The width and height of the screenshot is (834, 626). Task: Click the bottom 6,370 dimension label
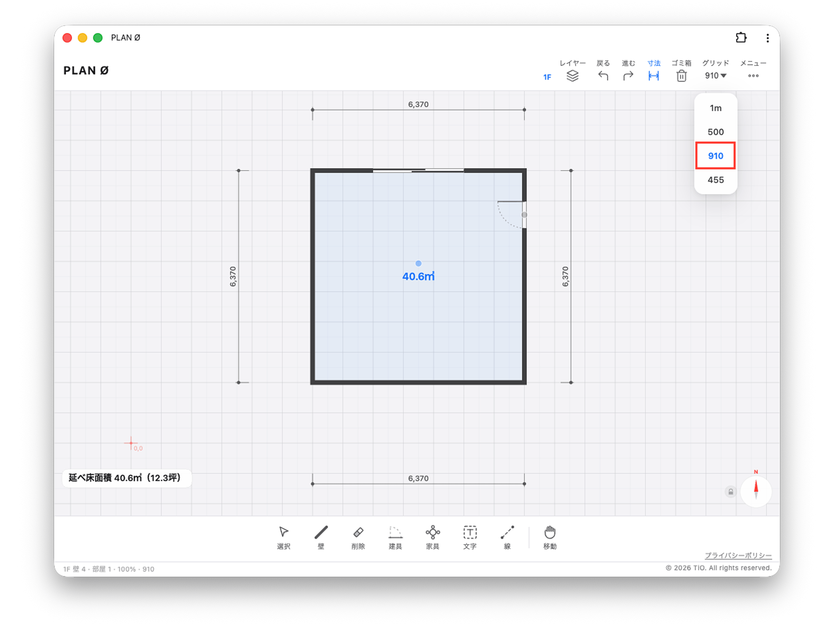click(x=418, y=479)
